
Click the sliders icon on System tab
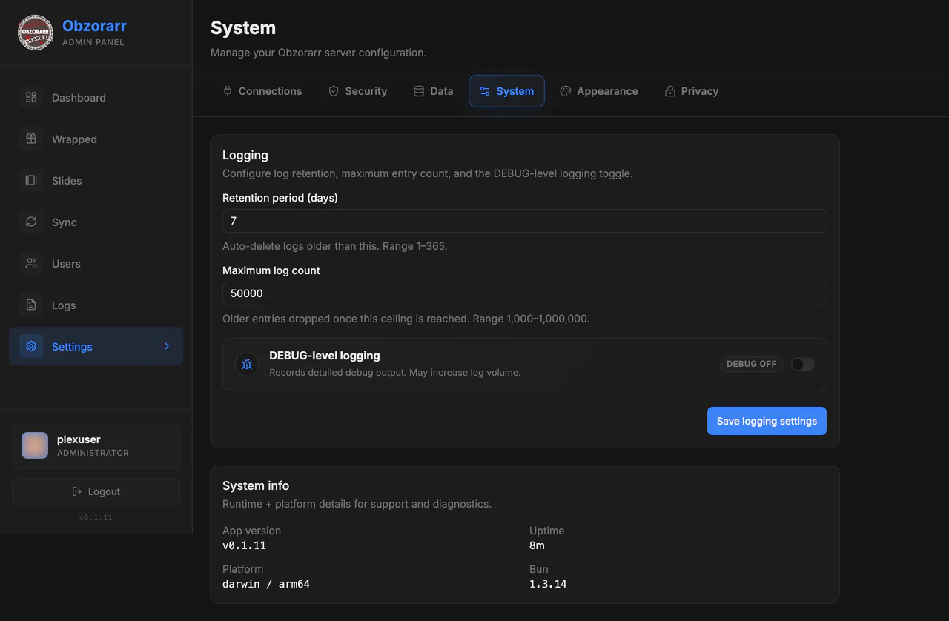click(485, 91)
